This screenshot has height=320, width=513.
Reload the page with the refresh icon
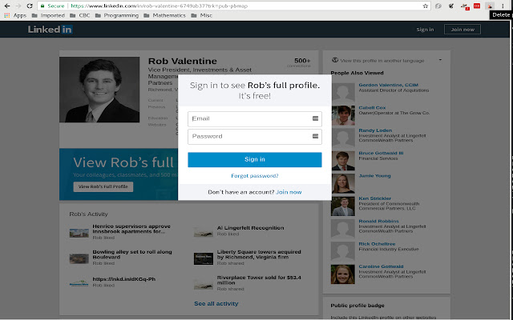tap(30, 6)
